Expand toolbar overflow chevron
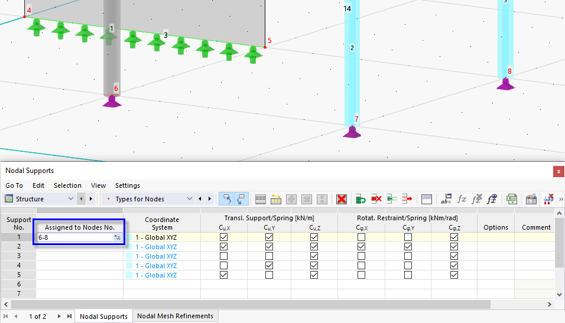 [x=561, y=199]
